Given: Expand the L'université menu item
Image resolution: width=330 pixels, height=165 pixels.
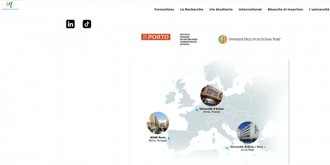Looking at the screenshot, I should point(319,9).
